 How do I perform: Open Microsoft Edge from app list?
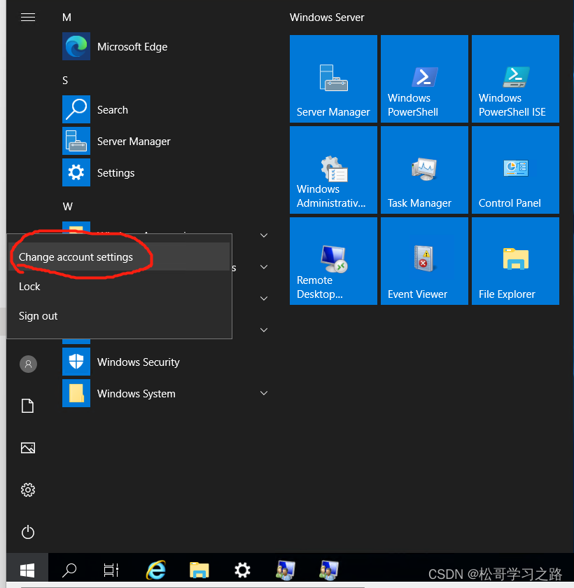click(x=165, y=46)
